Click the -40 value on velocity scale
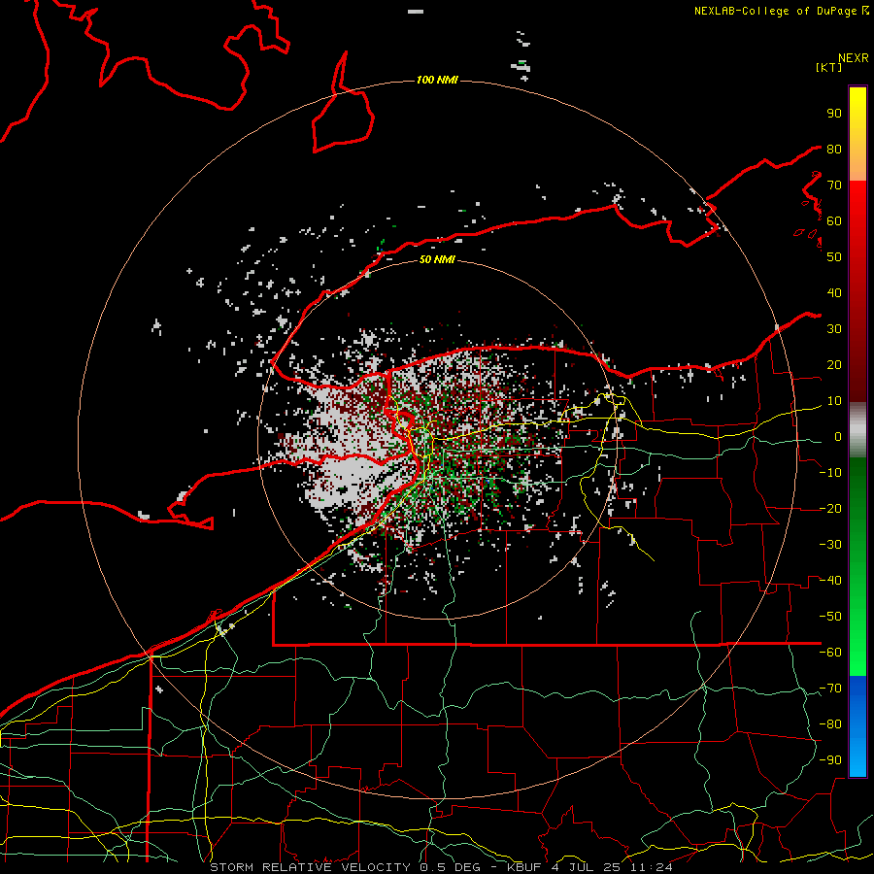 coord(830,581)
